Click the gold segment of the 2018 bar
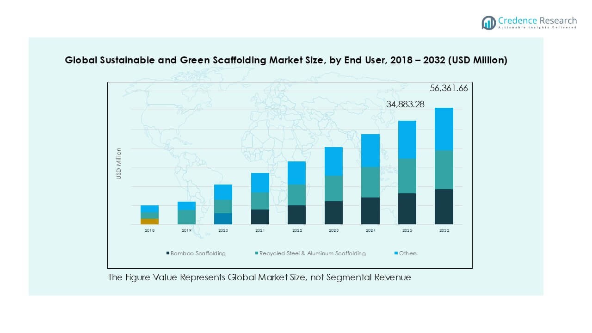The height and width of the screenshot is (333, 592). pyautogui.click(x=149, y=222)
